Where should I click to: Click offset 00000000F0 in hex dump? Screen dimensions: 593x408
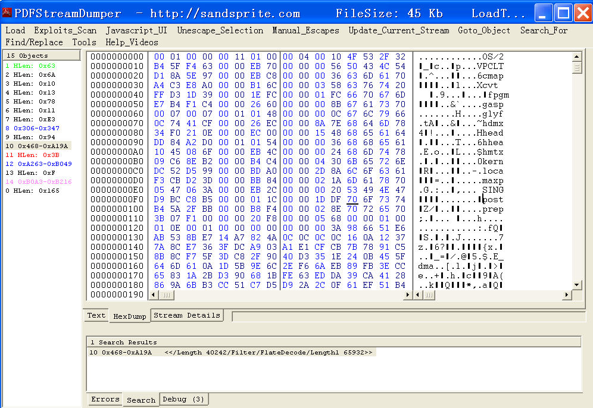click(117, 199)
